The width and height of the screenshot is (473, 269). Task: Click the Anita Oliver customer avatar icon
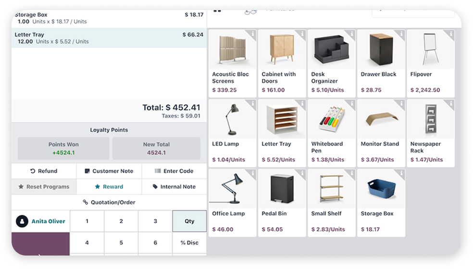[22, 221]
